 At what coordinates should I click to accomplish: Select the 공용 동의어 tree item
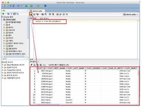[12, 49]
